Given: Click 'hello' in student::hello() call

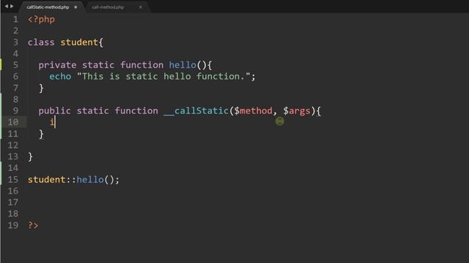Looking at the screenshot, I should click(90, 180).
